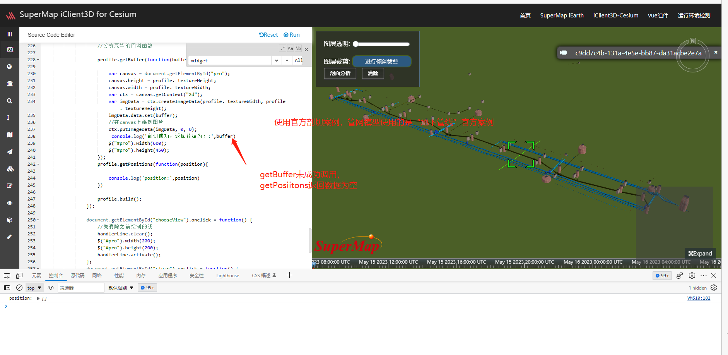728x355 pixels.
Task: Open the edit square icon category
Action: pyautogui.click(x=10, y=186)
